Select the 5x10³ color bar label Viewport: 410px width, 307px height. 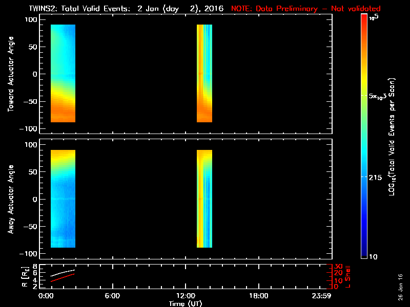[x=378, y=96]
